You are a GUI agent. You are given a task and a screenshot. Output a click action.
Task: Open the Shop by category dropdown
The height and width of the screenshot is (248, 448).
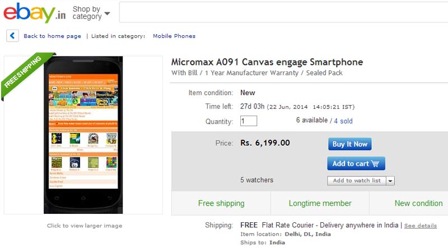91,13
